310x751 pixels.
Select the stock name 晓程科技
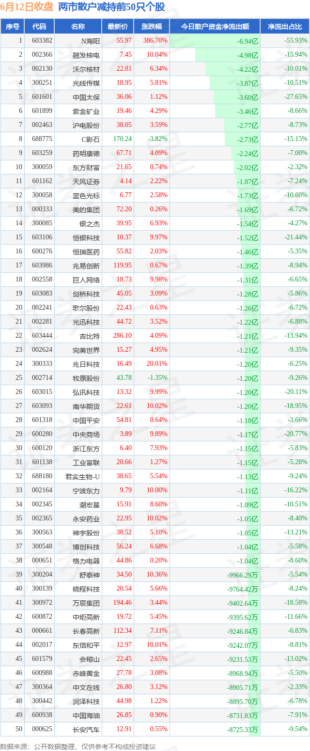pos(86,589)
